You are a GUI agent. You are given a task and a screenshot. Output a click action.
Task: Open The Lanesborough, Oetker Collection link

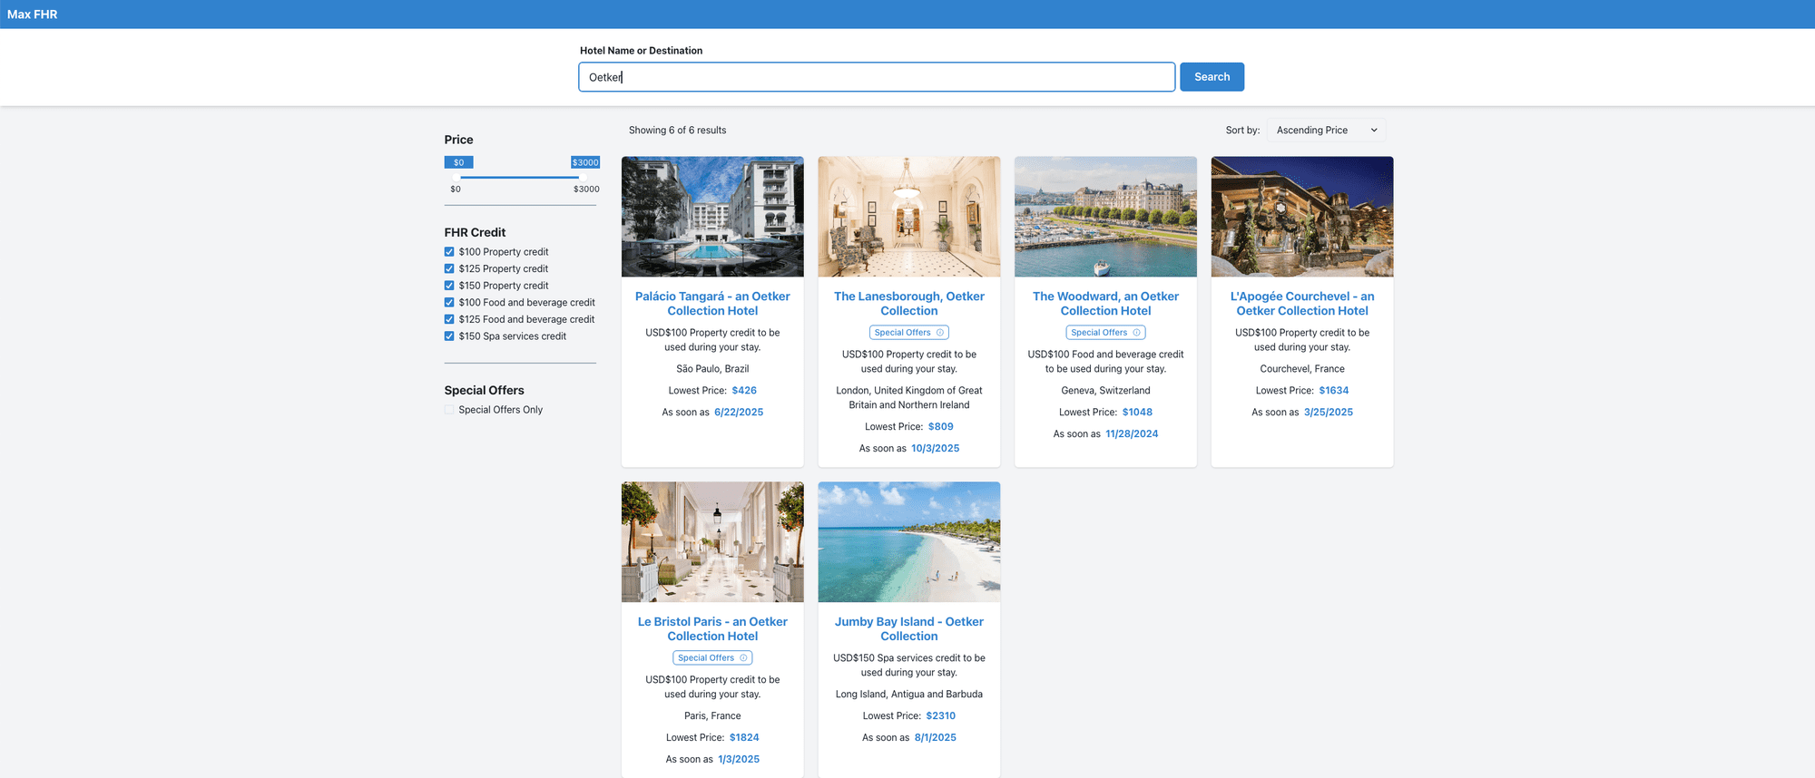[909, 304]
